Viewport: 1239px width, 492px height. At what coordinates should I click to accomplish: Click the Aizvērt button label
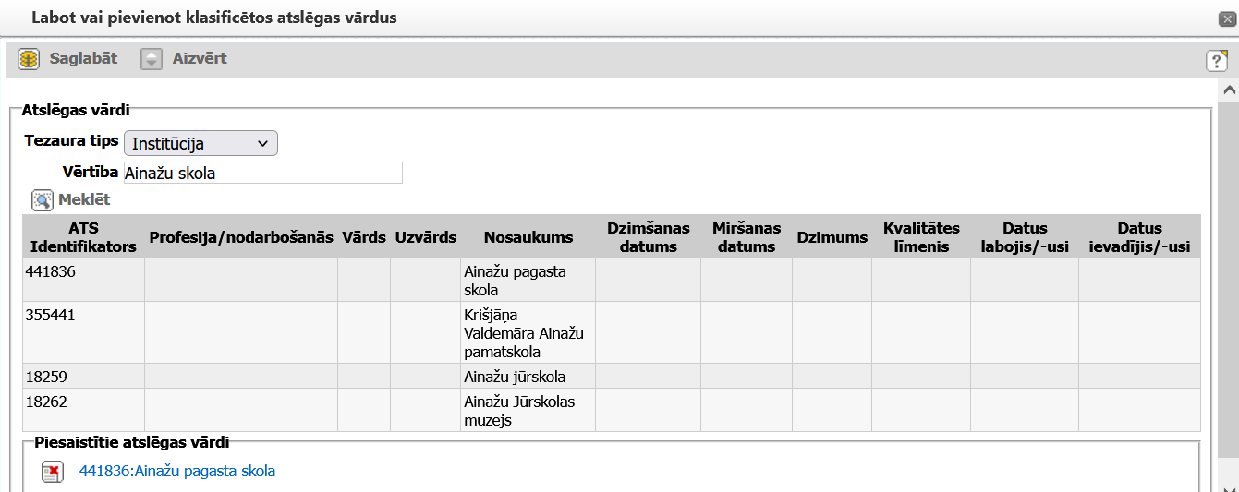pyautogui.click(x=200, y=59)
